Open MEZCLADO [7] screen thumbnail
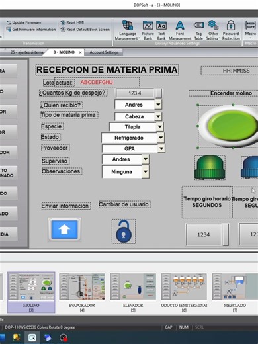The image size is (258, 344). coord(235,292)
